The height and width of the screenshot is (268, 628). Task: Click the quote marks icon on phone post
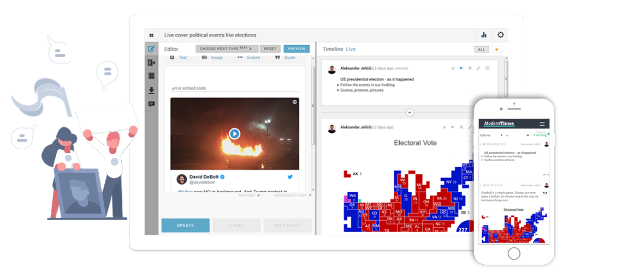(545, 194)
